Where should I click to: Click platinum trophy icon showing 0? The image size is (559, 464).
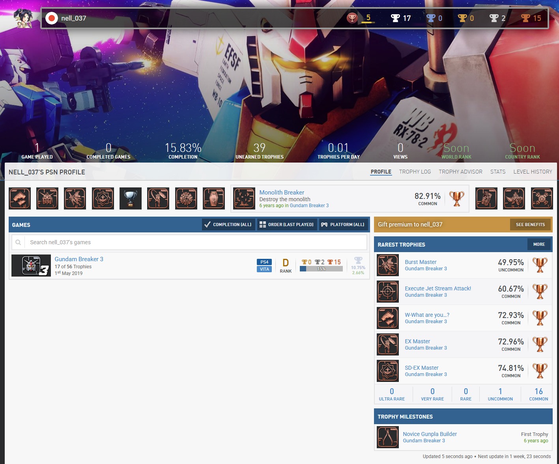point(431,18)
